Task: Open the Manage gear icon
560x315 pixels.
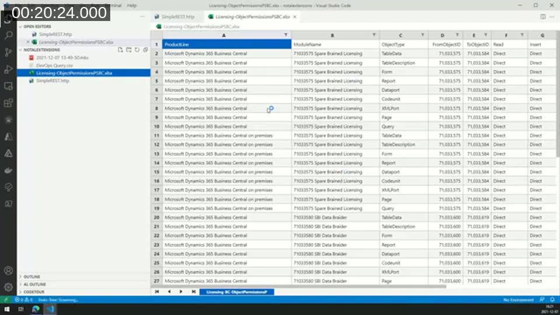Action: coord(9,287)
